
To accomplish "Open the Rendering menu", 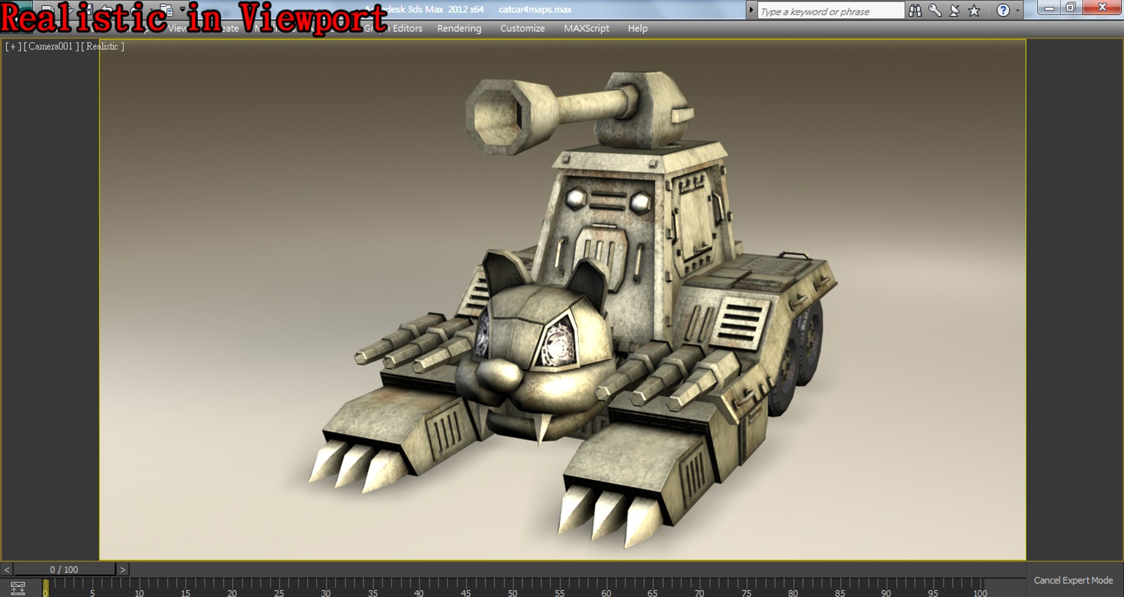I will coord(459,28).
